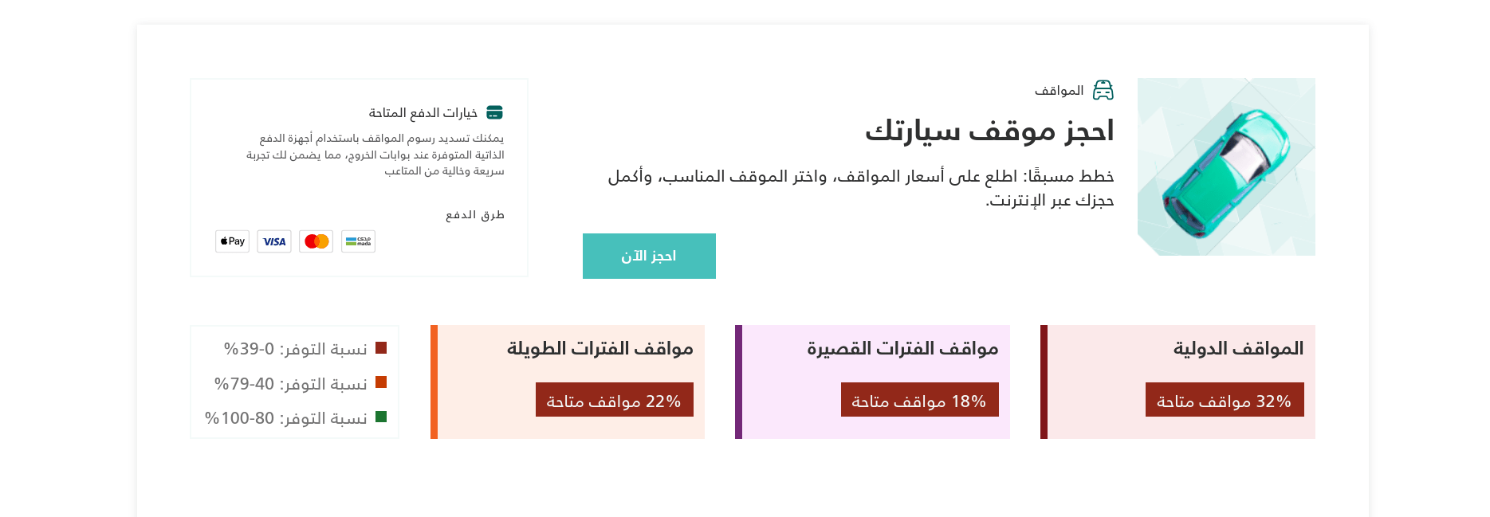Click the Apple Pay logo
Screen dimensions: 1490x517
click(x=232, y=241)
